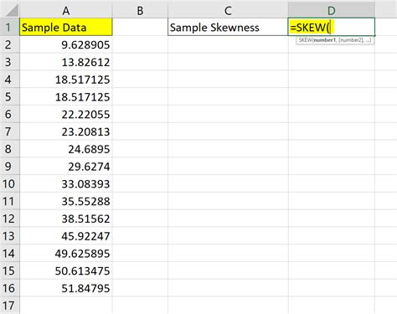Viewport: 397px width, 314px height.
Task: Click SKEW function name in tooltip
Action: (305, 40)
